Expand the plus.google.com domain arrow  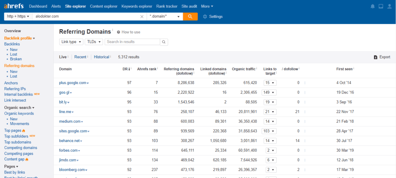(x=88, y=83)
